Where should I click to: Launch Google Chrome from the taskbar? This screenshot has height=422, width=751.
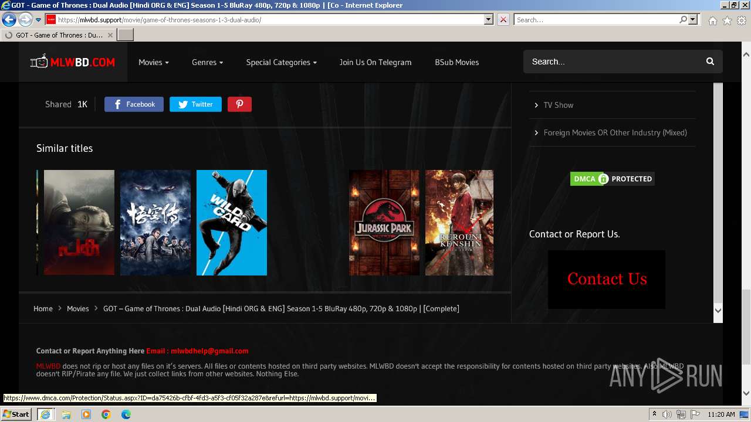tap(106, 414)
